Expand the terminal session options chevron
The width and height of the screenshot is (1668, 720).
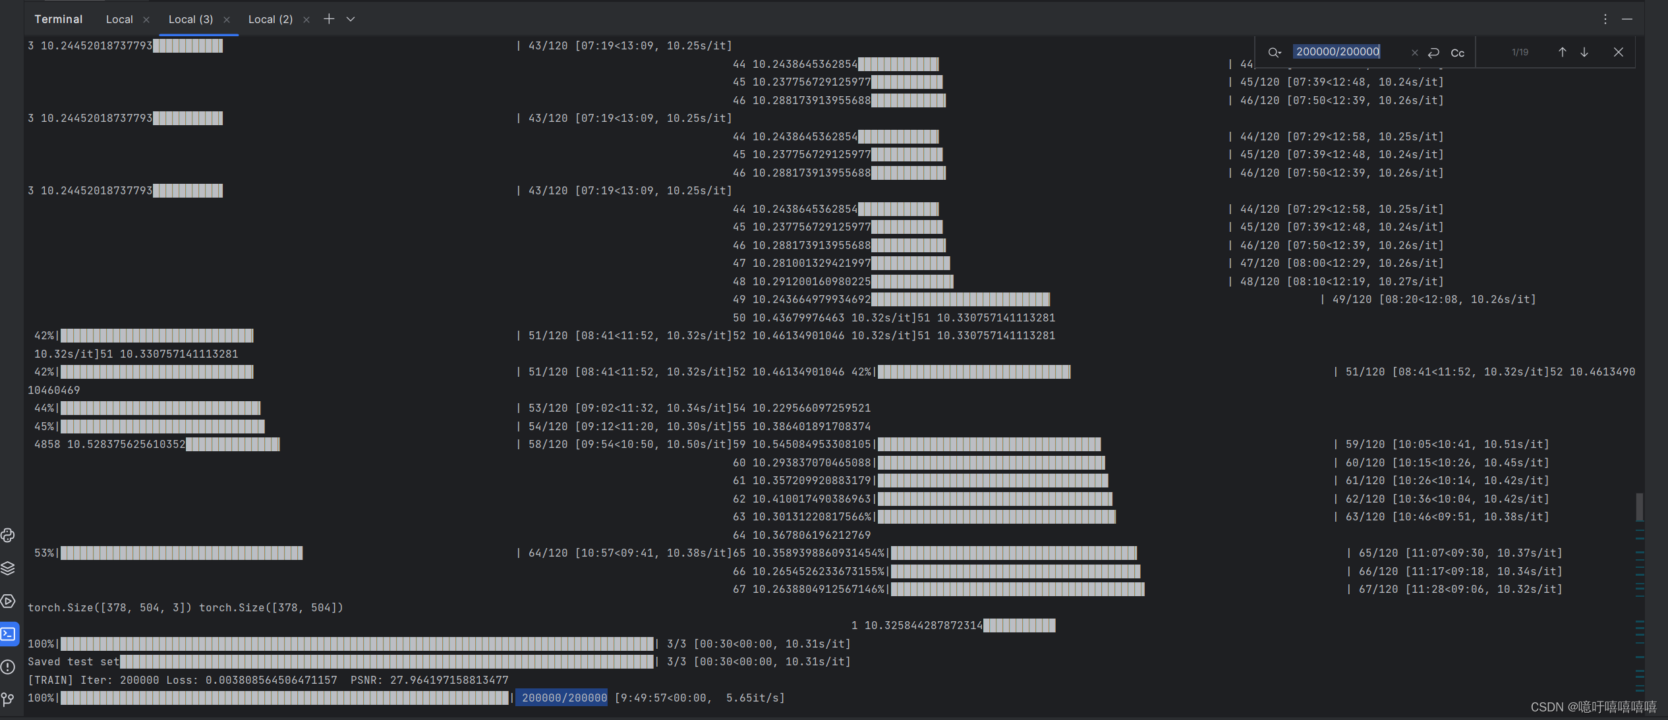(351, 19)
